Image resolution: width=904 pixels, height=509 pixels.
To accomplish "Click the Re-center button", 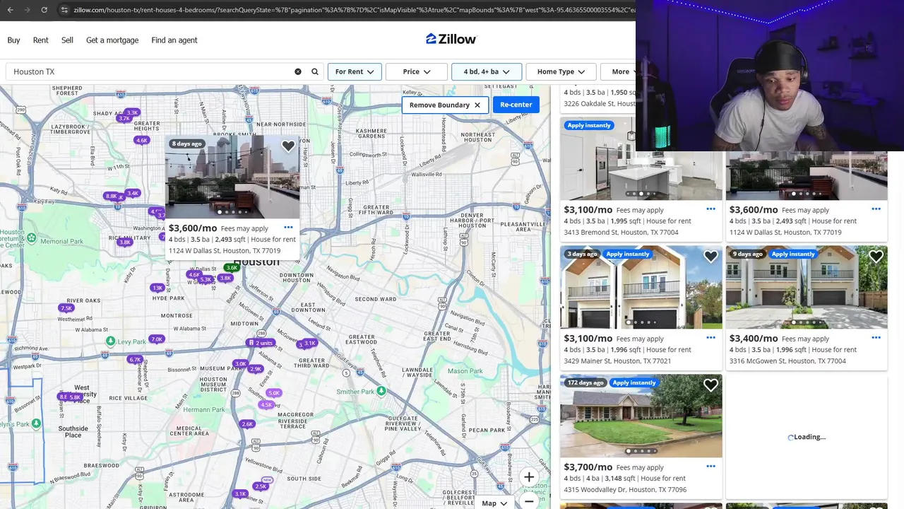I will pos(516,105).
